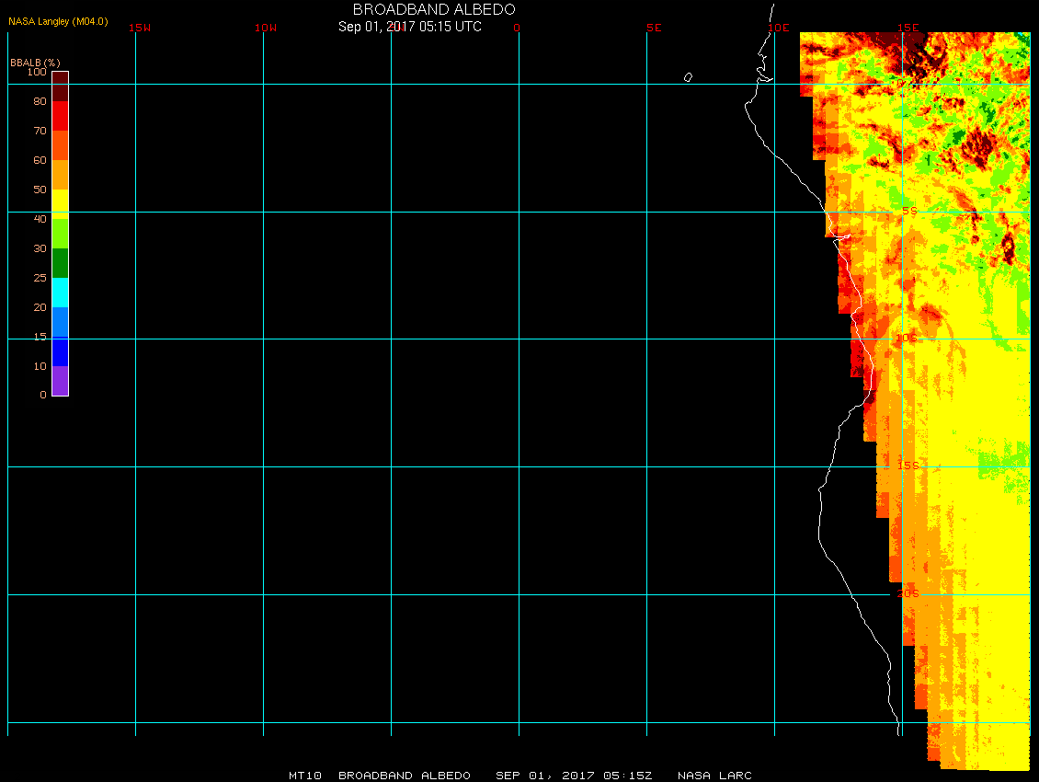Image resolution: width=1039 pixels, height=782 pixels.
Task: Click the 20S latitude label
Action: pos(908,593)
